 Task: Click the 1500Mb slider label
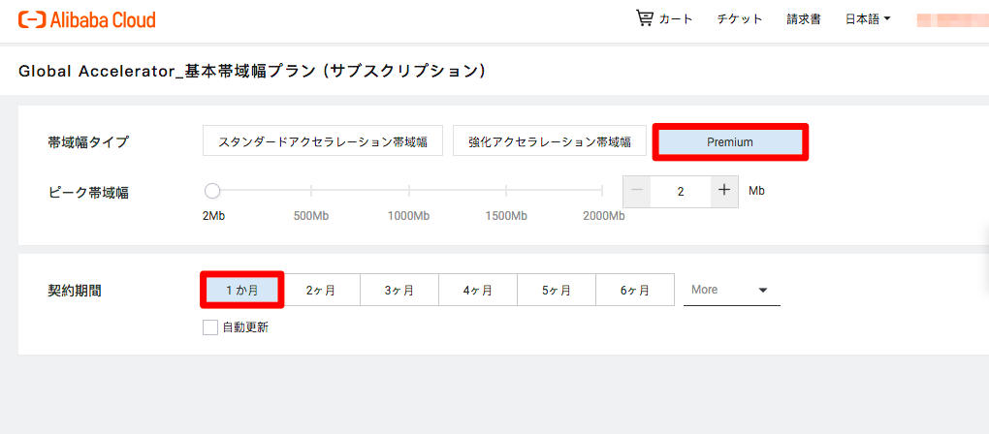pyautogui.click(x=506, y=216)
